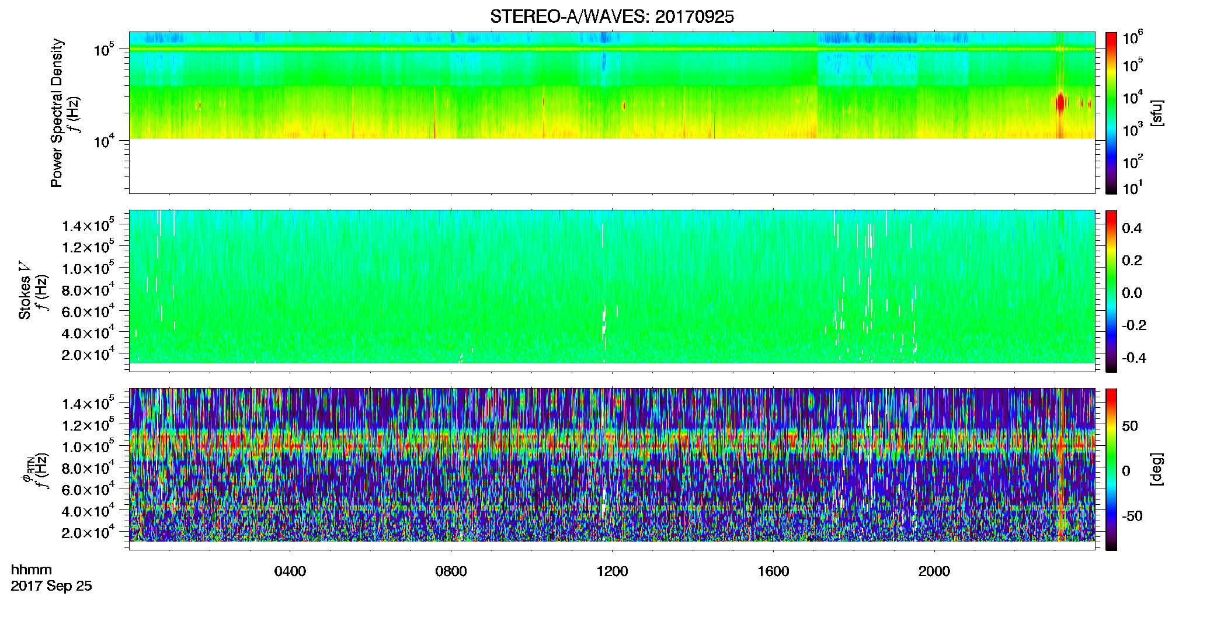Image resolution: width=1224 pixels, height=631 pixels.
Task: Click the power spectral density color bar
Action: click(1111, 113)
